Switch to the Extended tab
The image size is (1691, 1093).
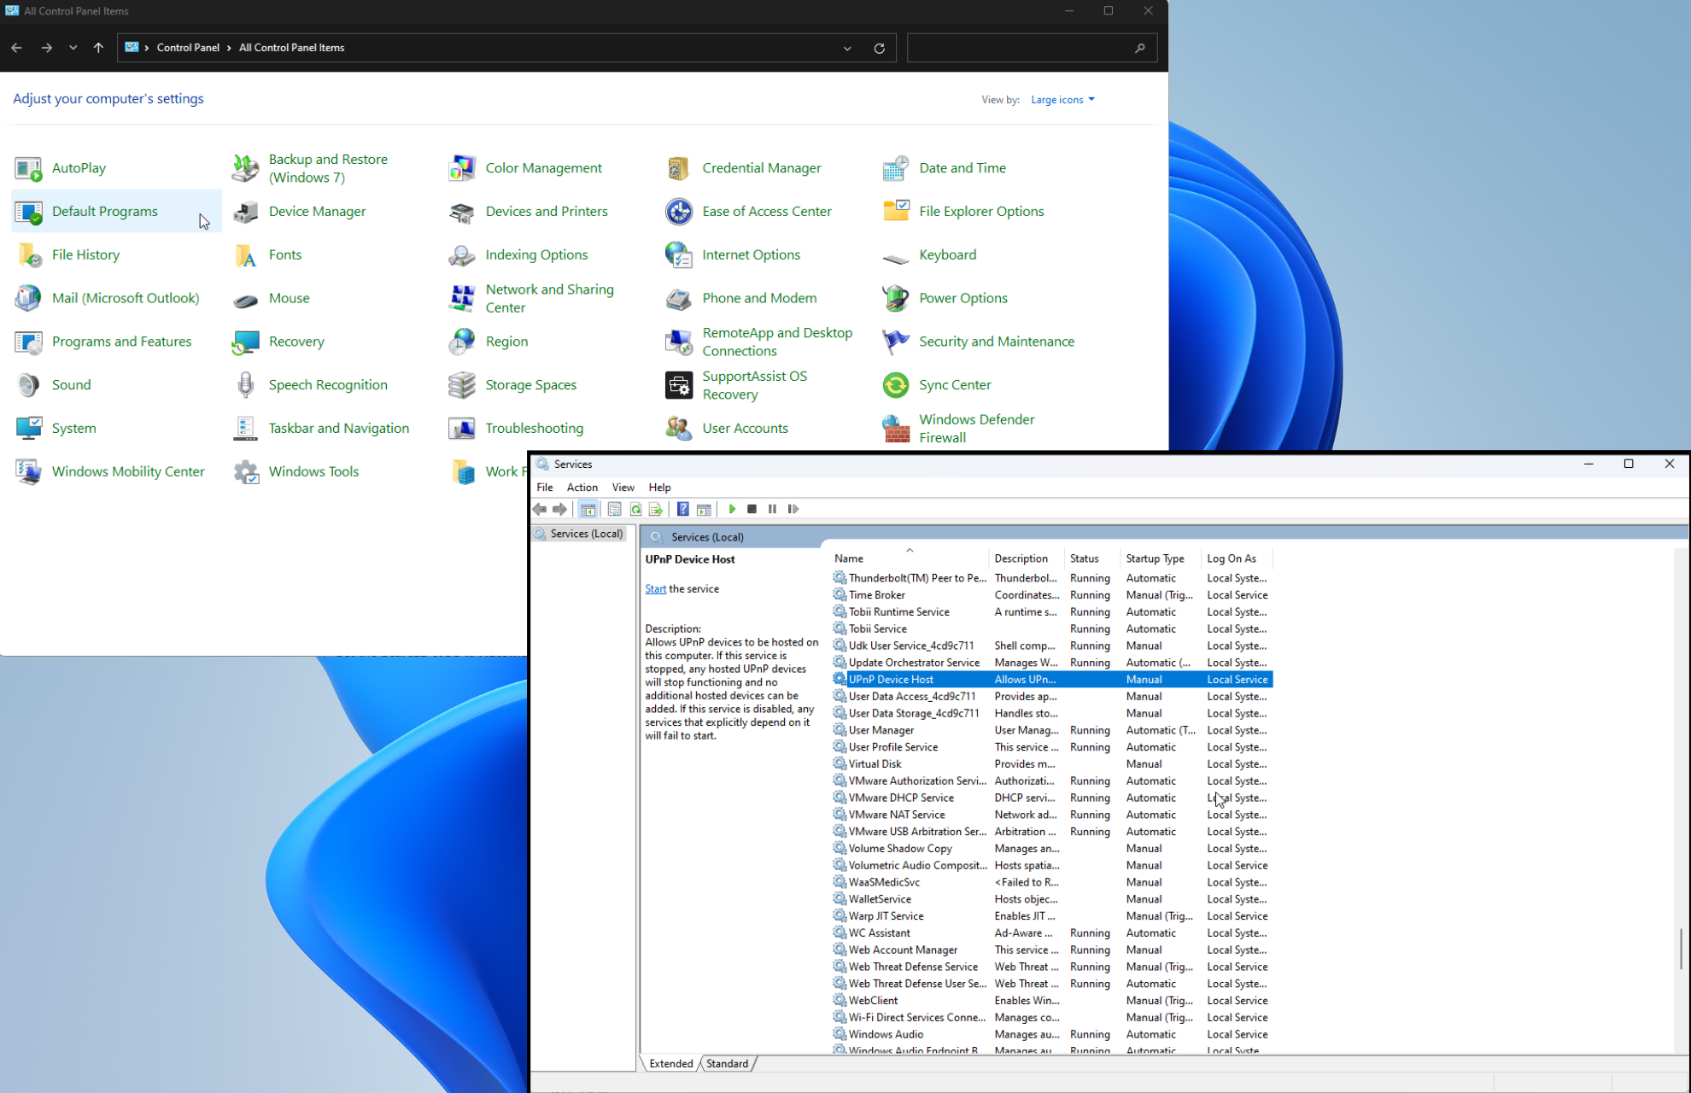click(670, 1063)
